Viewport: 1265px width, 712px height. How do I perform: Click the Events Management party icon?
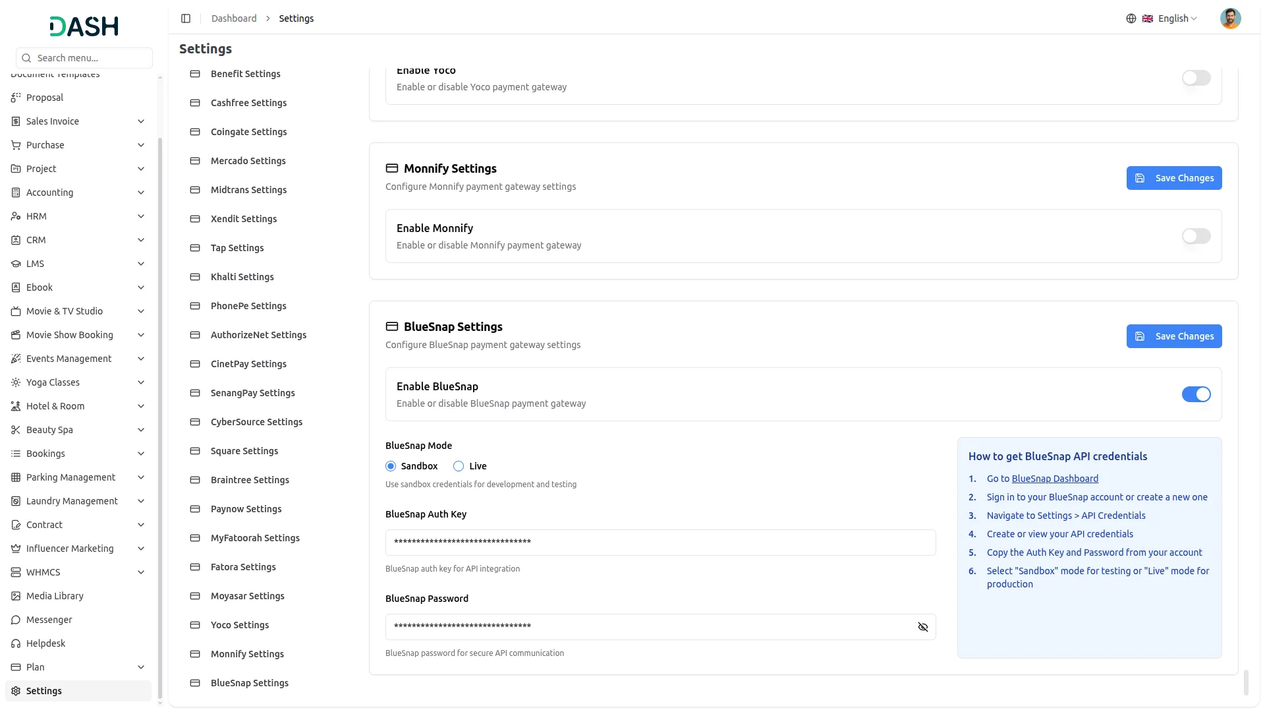16,359
